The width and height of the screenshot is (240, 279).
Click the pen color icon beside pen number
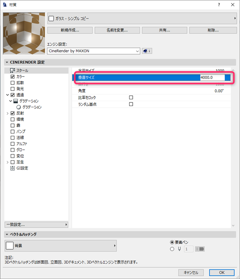pos(200,249)
